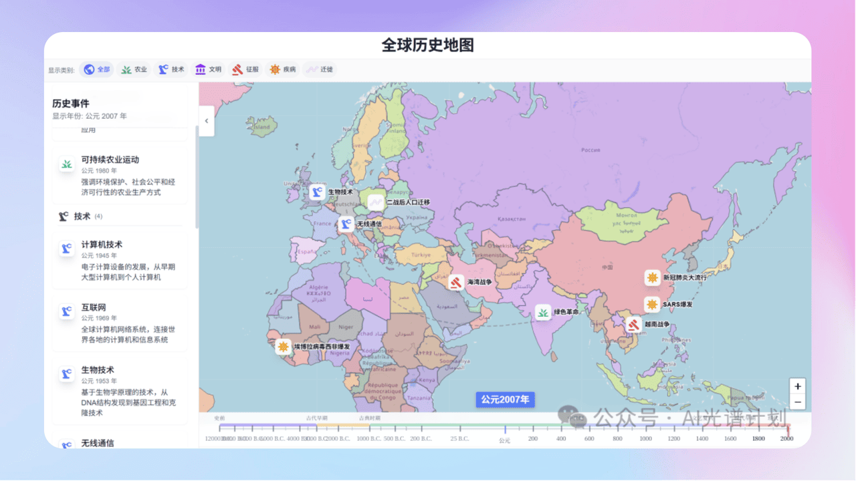Zoom out the map with minus button

pos(797,402)
